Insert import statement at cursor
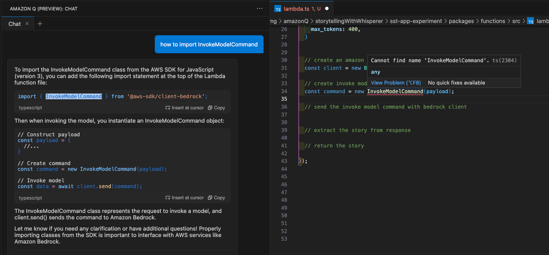The height and width of the screenshot is (255, 549). tap(184, 108)
